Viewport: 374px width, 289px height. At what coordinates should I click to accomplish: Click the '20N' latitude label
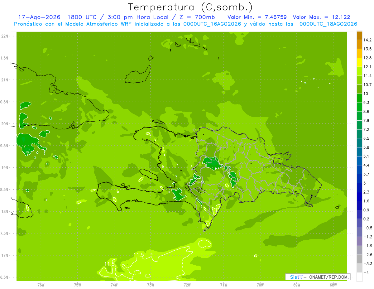(5, 124)
